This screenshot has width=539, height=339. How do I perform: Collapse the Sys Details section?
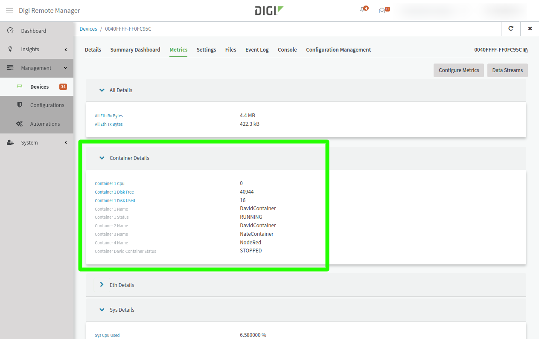tap(102, 310)
